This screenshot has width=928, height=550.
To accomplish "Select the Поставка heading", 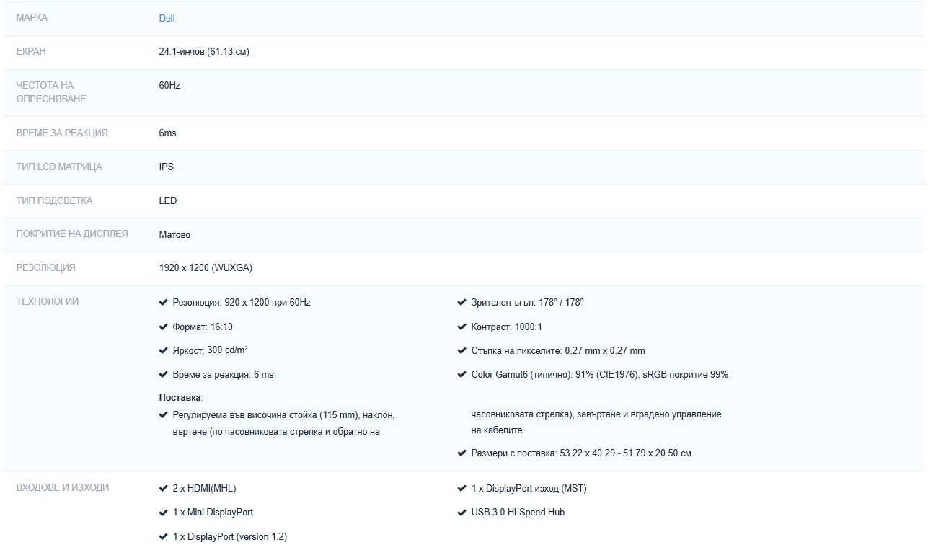I will tap(181, 397).
